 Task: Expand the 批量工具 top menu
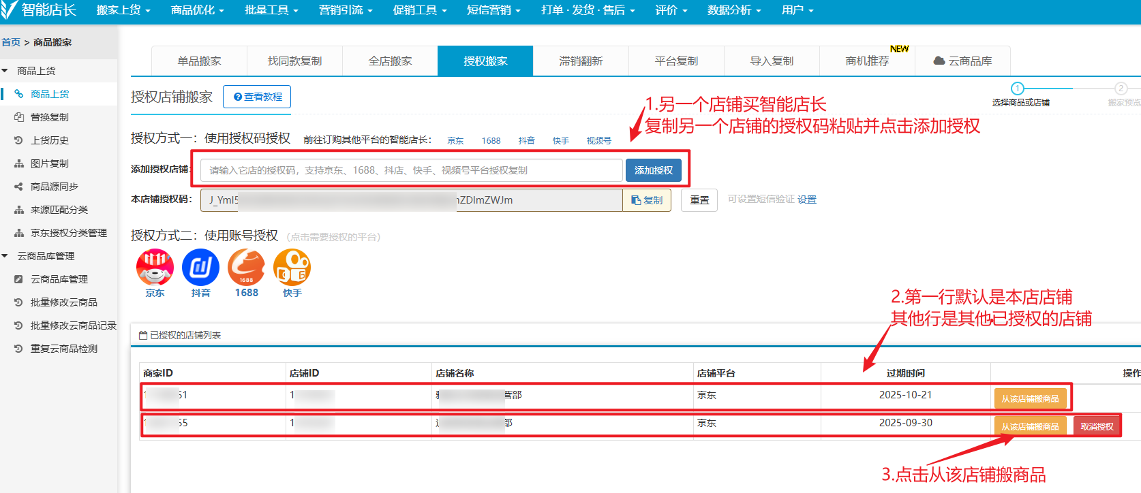click(x=271, y=10)
